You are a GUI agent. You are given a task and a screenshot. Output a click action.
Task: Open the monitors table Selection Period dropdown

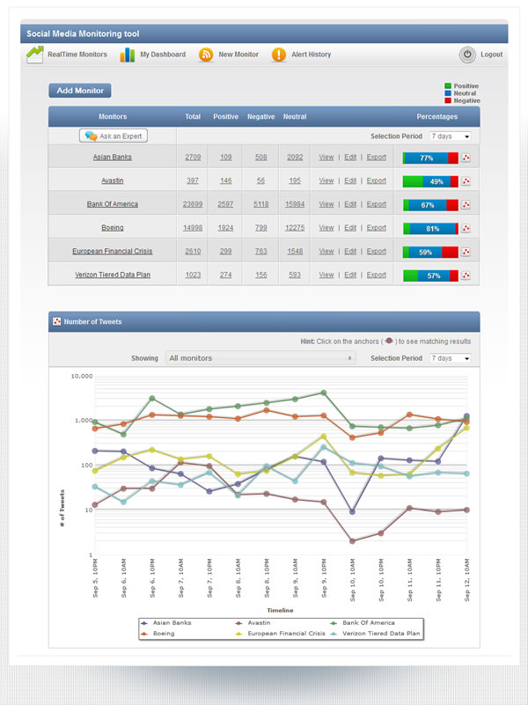[451, 136]
